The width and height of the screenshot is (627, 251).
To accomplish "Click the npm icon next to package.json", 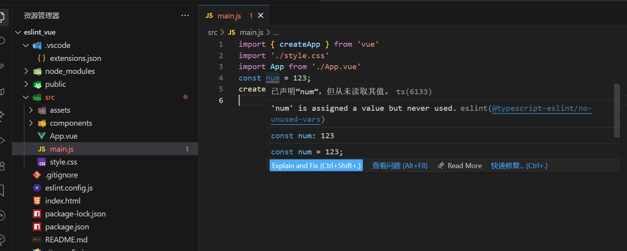I will (37, 227).
